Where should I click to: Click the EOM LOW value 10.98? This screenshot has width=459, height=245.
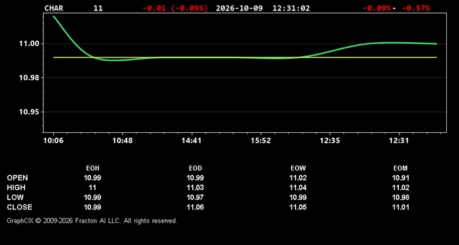click(x=400, y=197)
